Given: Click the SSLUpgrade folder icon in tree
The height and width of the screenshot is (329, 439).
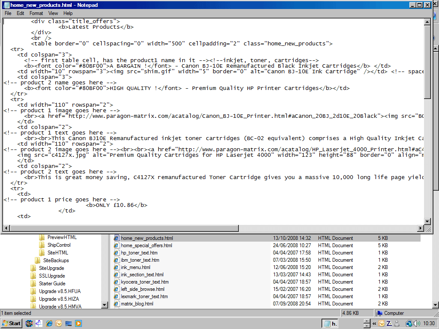Looking at the screenshot, I should point(33,276).
